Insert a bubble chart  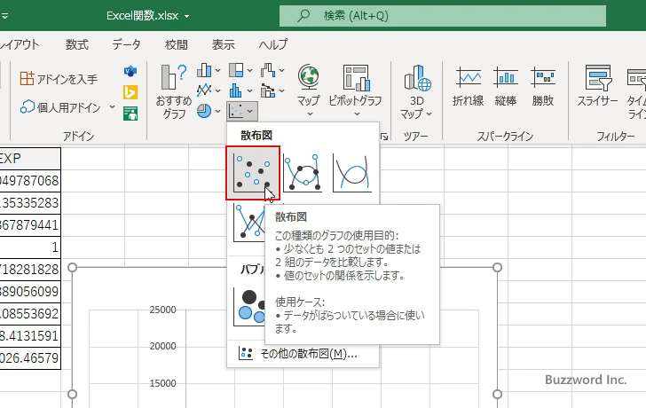point(250,305)
